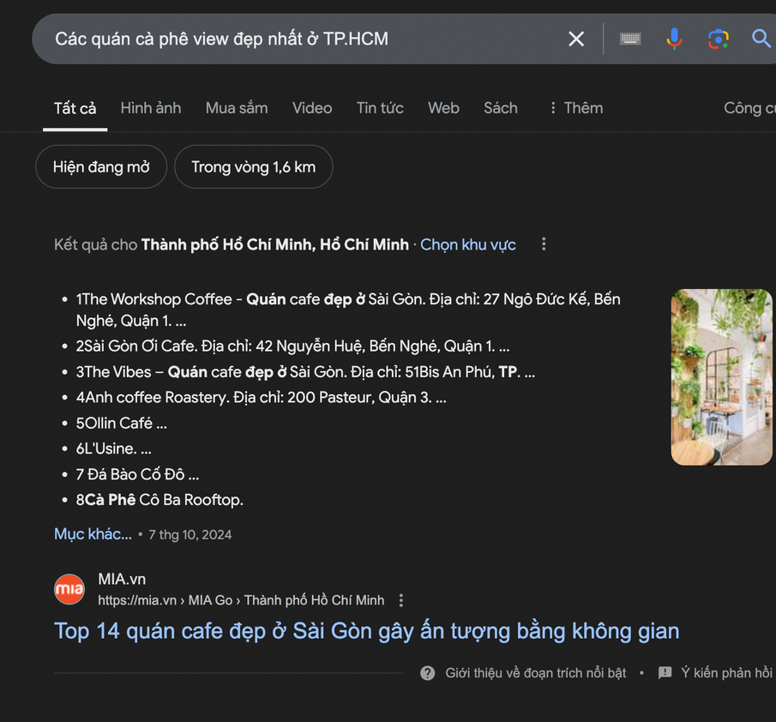Expand list via Mục khác link
This screenshot has width=776, height=722.
(93, 534)
